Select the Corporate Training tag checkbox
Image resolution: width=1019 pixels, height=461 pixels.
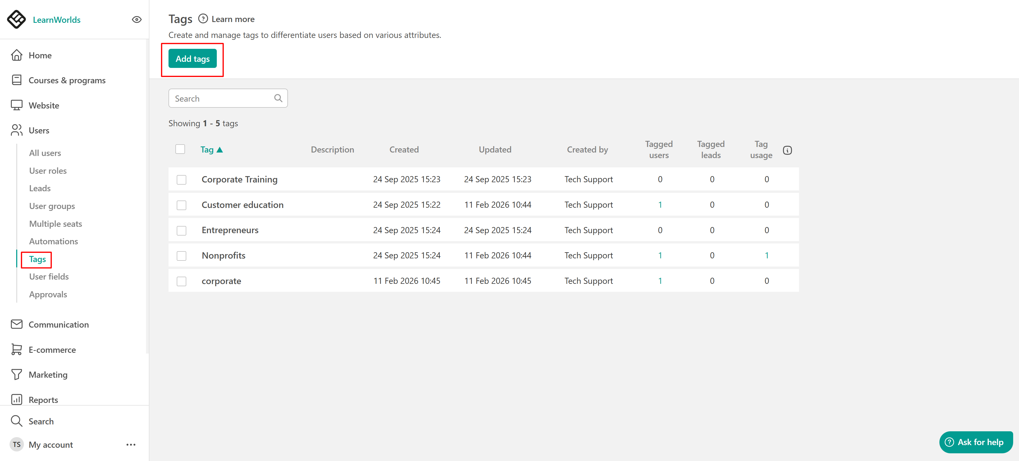click(181, 180)
